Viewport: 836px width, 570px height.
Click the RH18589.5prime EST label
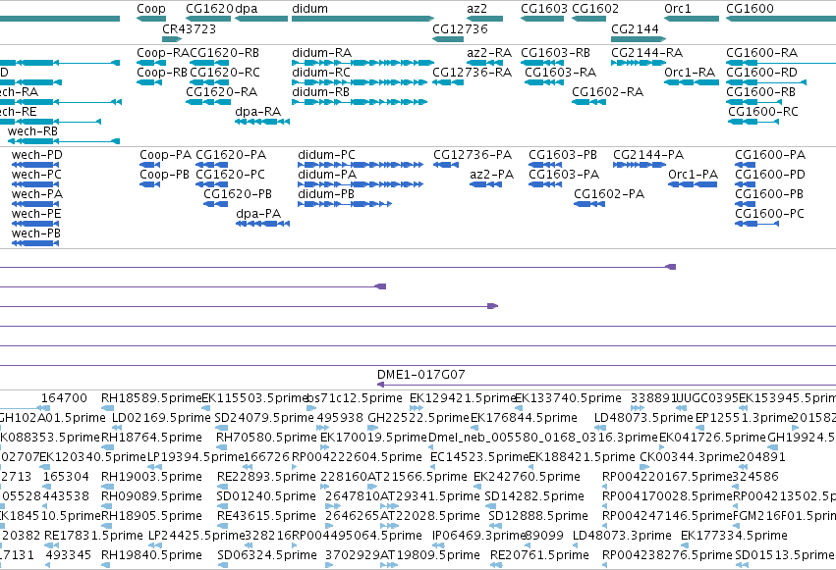click(151, 398)
